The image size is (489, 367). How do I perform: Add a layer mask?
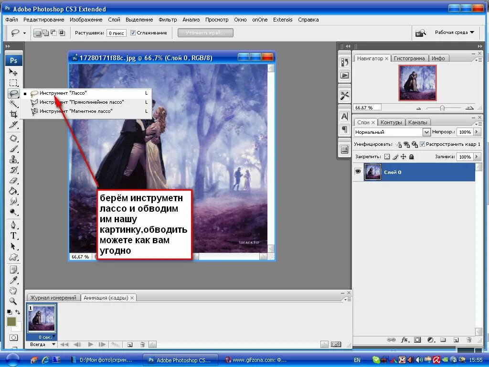pyautogui.click(x=417, y=340)
